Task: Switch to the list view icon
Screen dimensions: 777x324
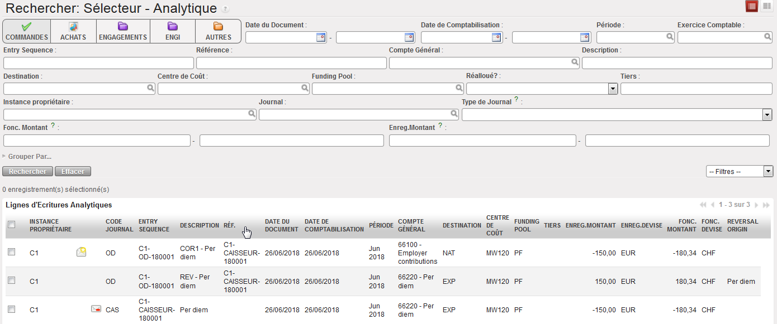Action: tap(752, 6)
